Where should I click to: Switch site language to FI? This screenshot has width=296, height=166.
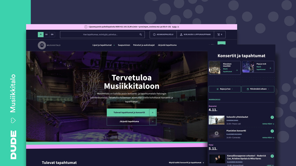pos(41,35)
